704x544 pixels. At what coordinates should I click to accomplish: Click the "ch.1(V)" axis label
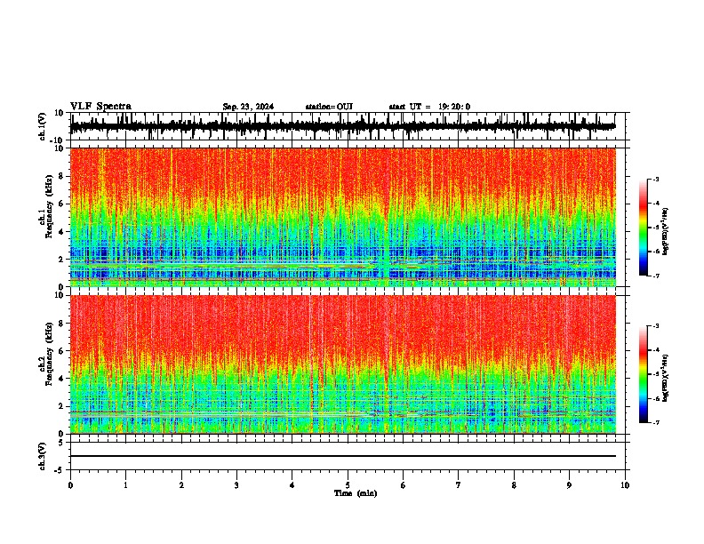pos(43,126)
